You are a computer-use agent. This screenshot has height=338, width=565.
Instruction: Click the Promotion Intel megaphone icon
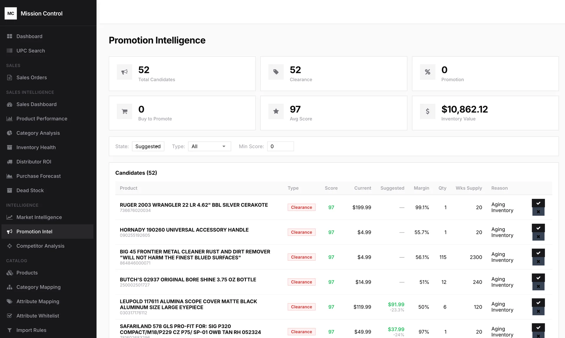(9, 232)
